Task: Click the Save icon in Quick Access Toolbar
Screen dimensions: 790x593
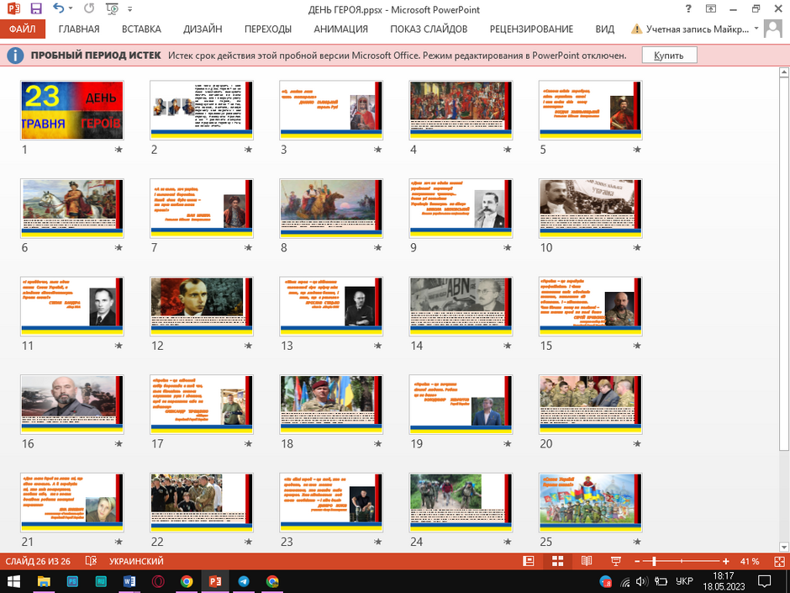Action: point(36,8)
